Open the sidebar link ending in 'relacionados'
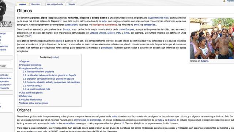 click(x=6, y=78)
